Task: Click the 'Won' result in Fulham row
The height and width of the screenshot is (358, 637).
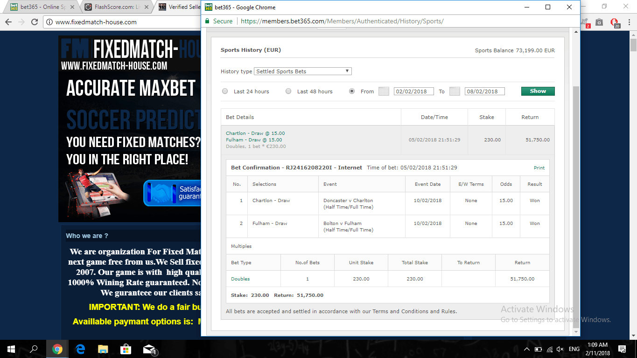Action: (x=535, y=223)
